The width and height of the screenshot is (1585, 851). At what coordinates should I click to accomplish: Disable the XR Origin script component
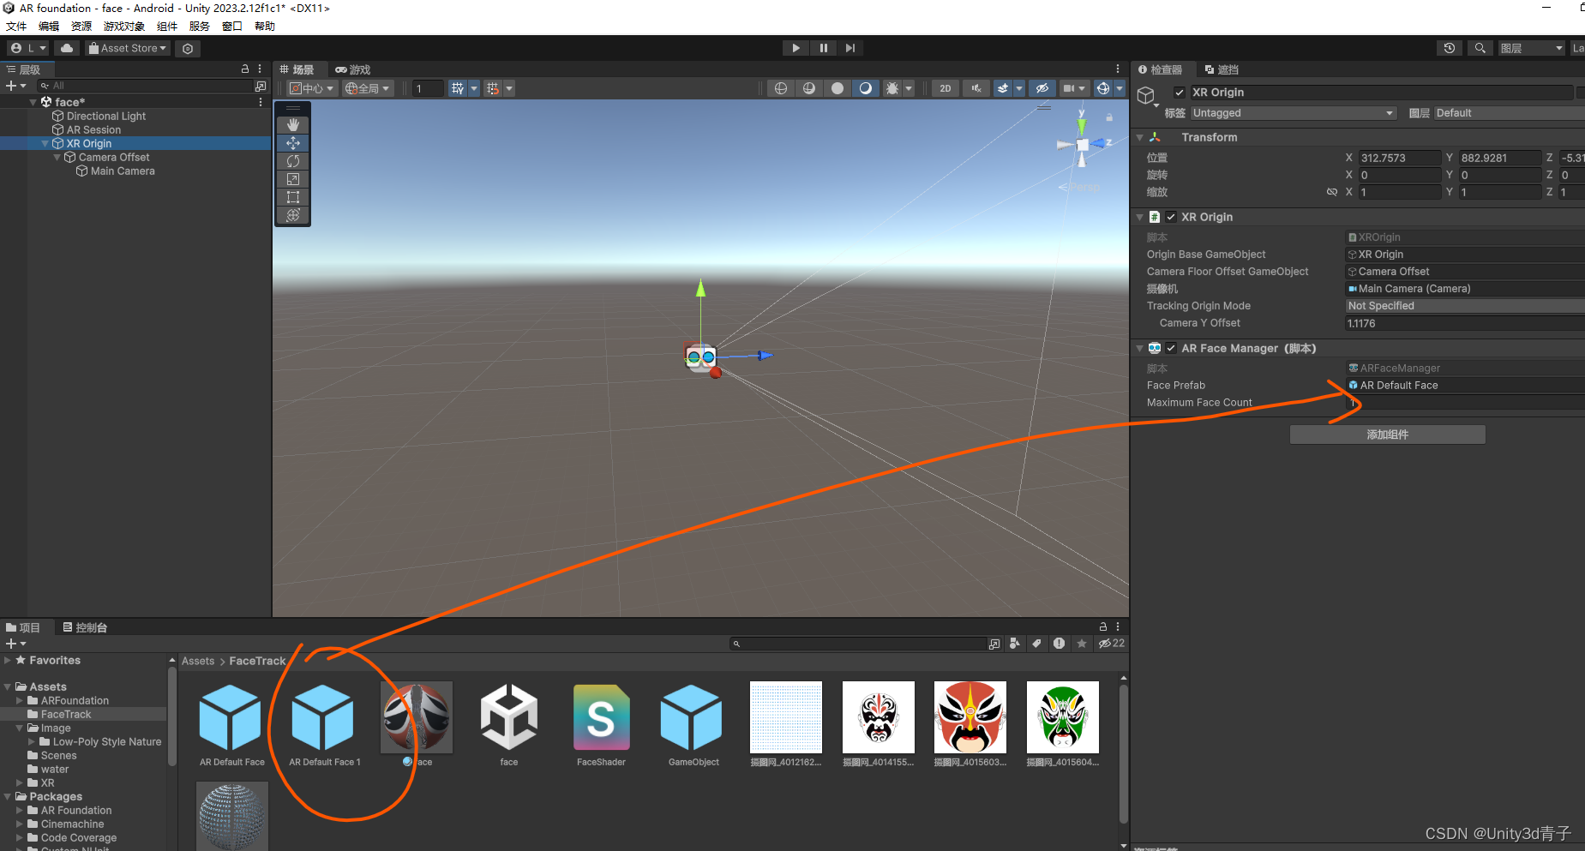1171,217
